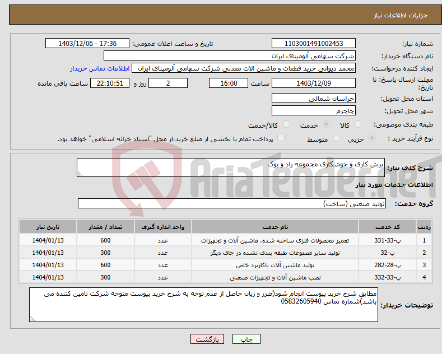Click service name تولید سایر مصنوعات طبقه بندی نشده
The image size is (442, 354).
(x=275, y=253)
